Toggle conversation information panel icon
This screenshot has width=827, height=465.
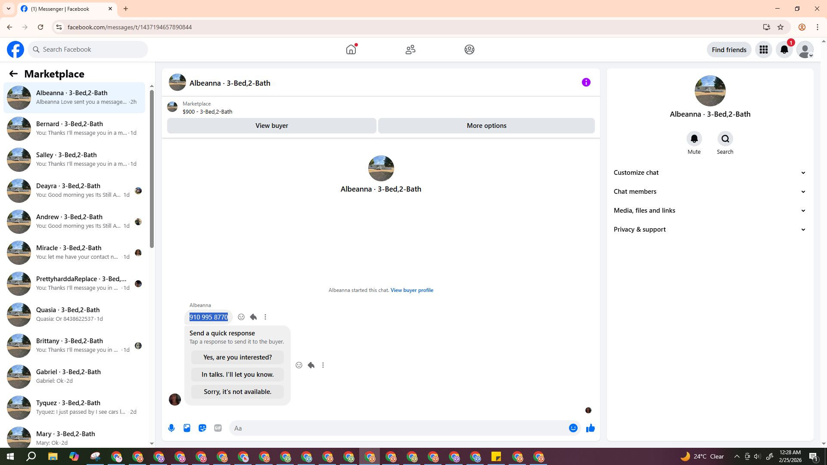pos(586,83)
